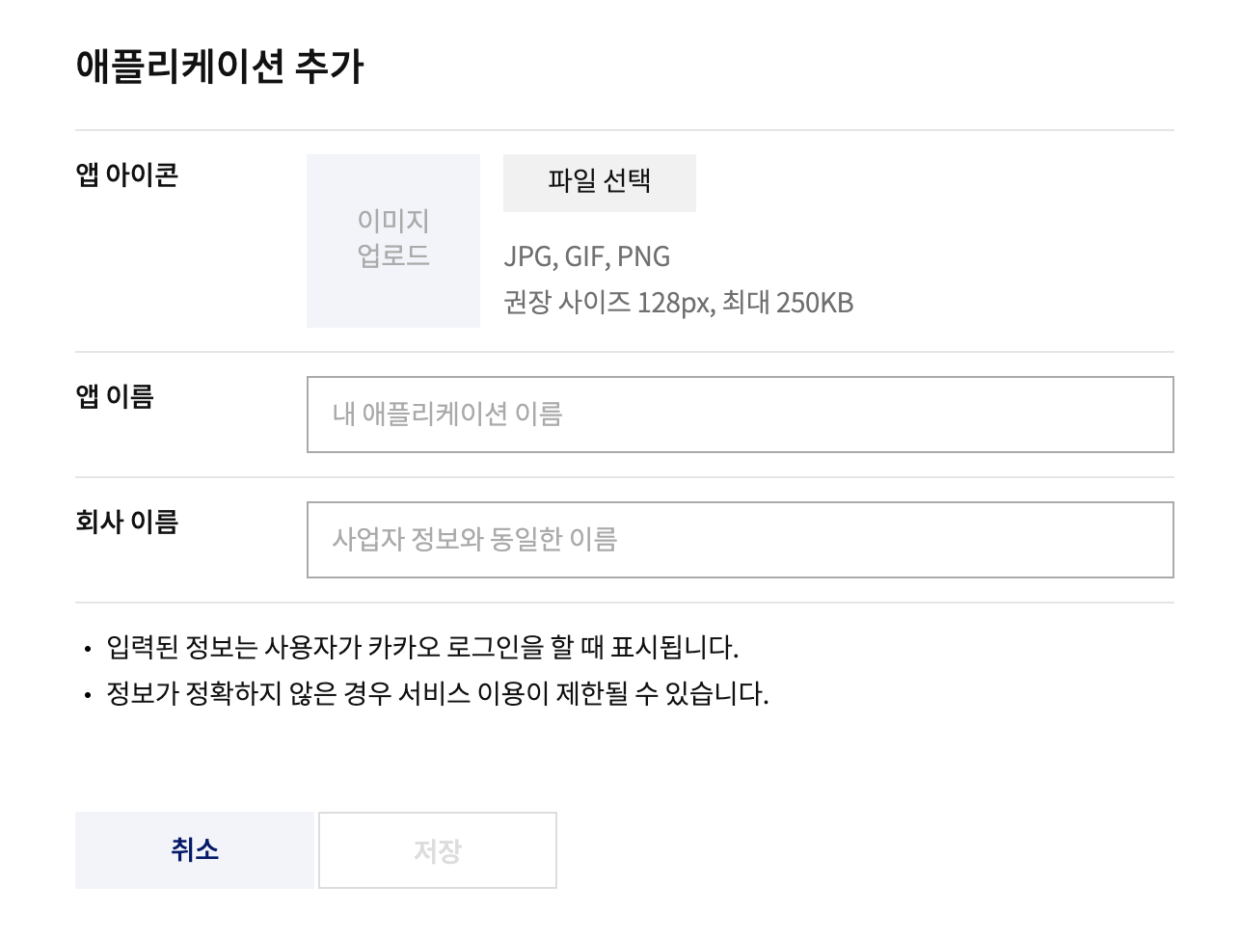1240x939 pixels.
Task: Click the bullet before 입력된 정보는
Action: (x=88, y=649)
